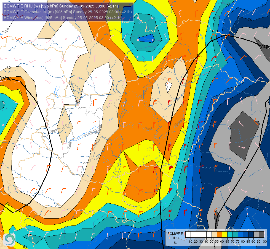
Task: Click the 90 contour label at top-right of map
Action: 265,28
